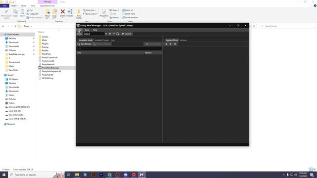Select the FrostyModManager file
The width and height of the screenshot is (317, 178).
pos(51,68)
